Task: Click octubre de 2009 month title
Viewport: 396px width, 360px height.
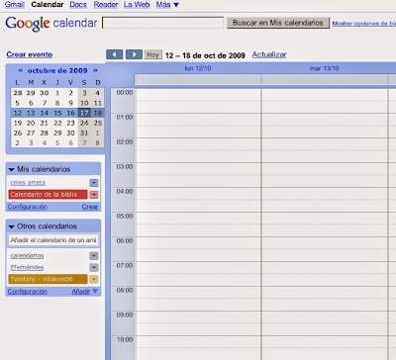Action: [57, 70]
